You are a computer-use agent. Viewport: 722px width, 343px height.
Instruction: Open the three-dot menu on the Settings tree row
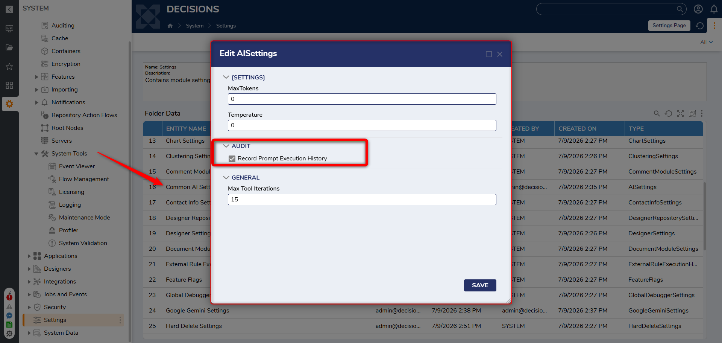point(120,320)
